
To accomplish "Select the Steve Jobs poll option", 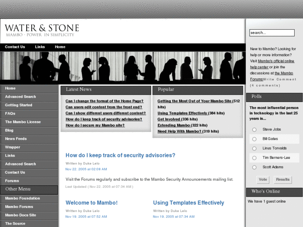I will [x=254, y=130].
